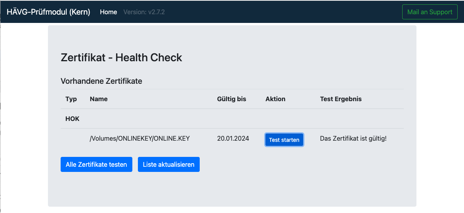Click the dark top navigation bar background
464x213 pixels.
(x=266, y=12)
